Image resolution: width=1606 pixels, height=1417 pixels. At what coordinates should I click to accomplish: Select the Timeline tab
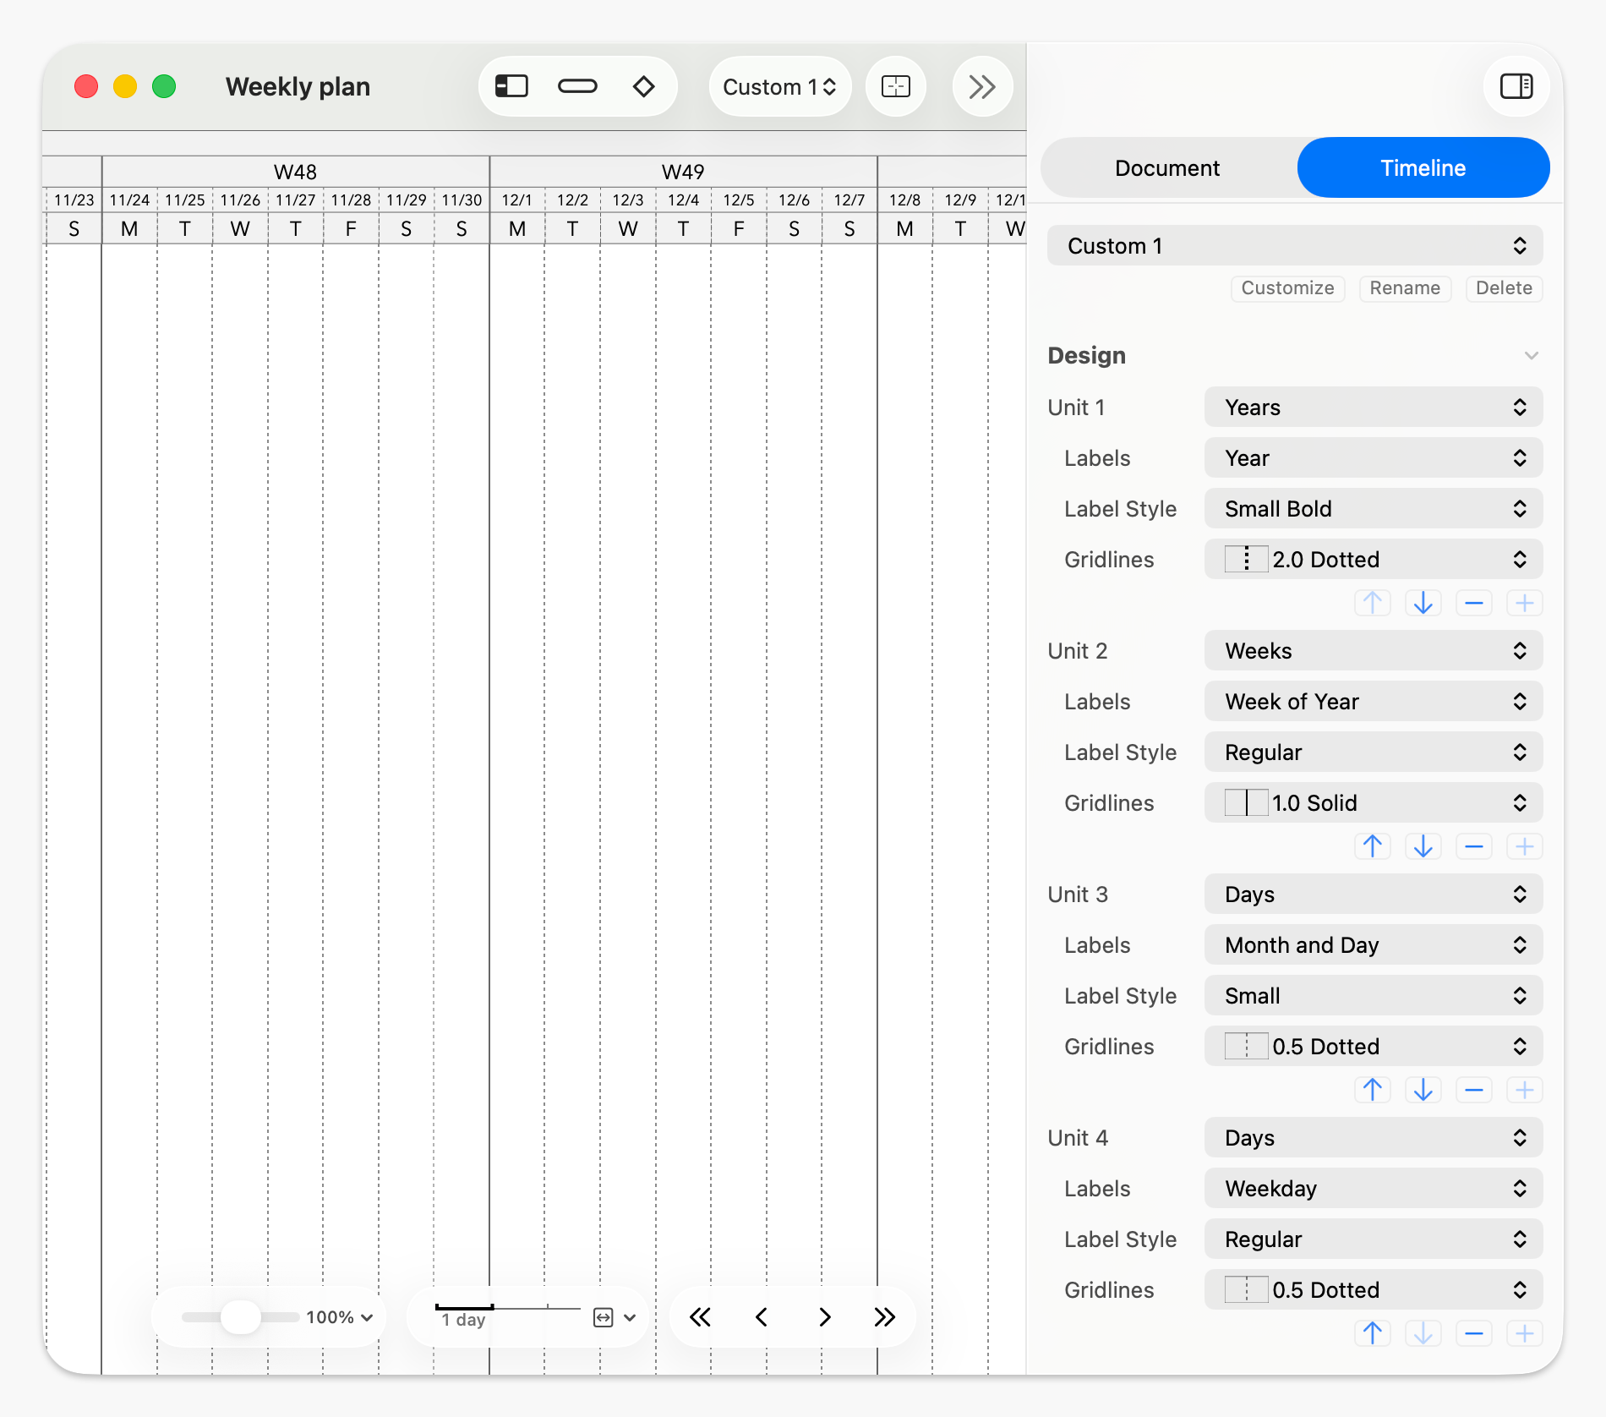[1423, 168]
